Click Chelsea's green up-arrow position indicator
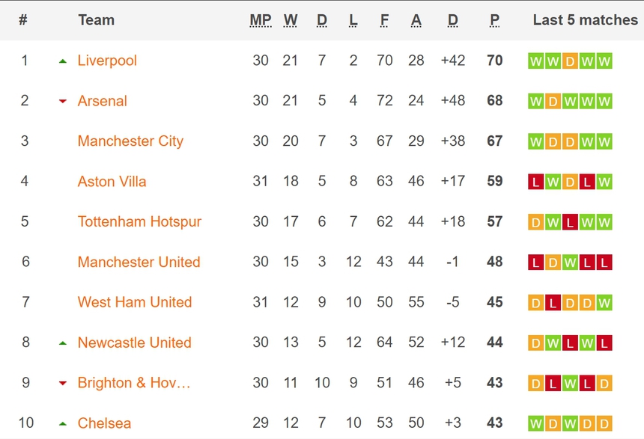 (x=63, y=424)
